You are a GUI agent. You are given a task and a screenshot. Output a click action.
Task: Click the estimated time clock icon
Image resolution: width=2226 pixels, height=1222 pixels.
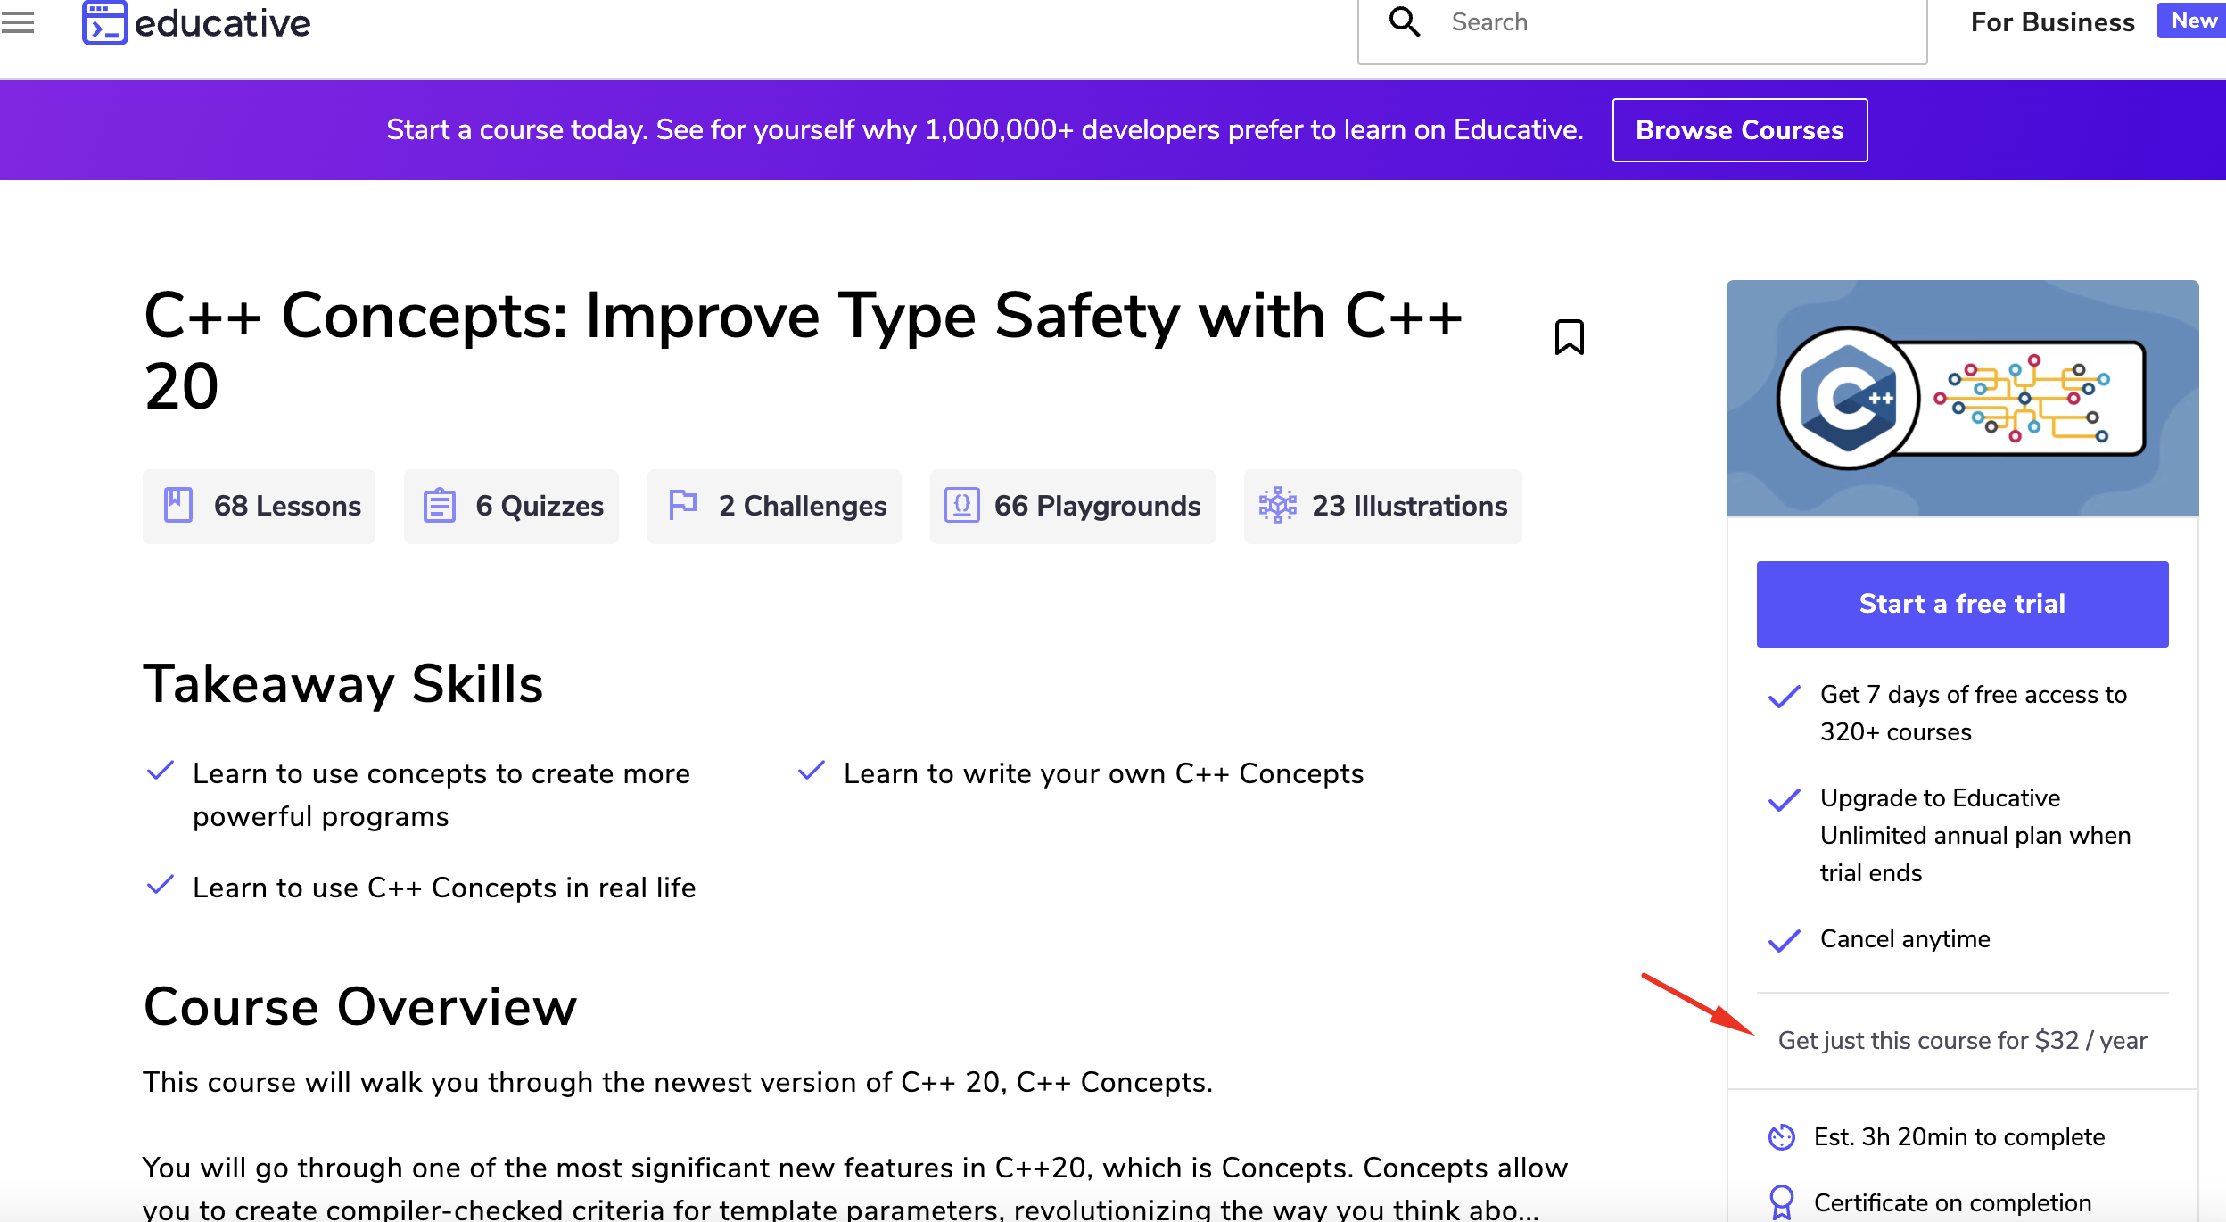pos(1781,1136)
